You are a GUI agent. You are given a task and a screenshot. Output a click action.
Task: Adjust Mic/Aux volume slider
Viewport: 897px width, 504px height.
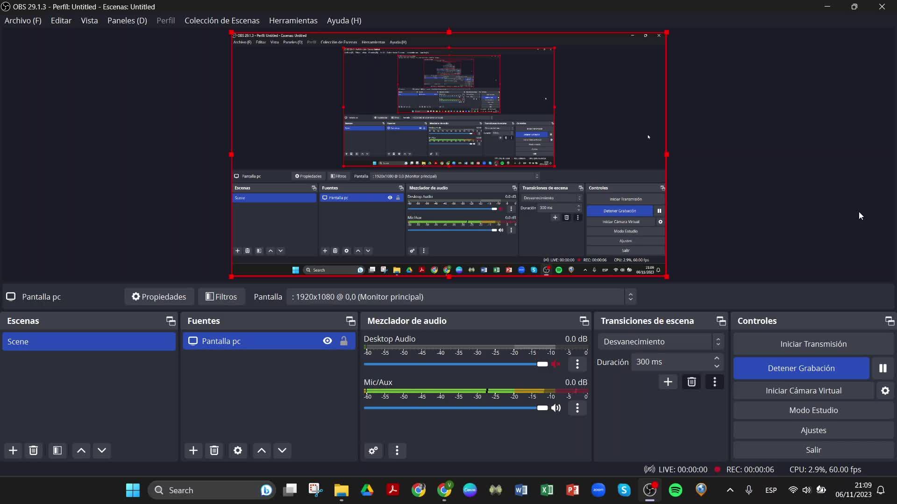pos(542,408)
